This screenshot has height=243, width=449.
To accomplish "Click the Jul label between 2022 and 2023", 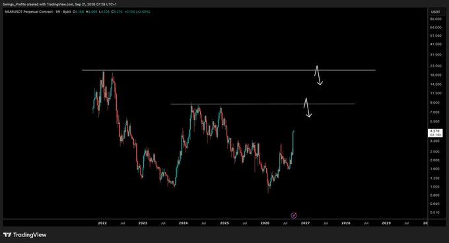I will point(123,223).
